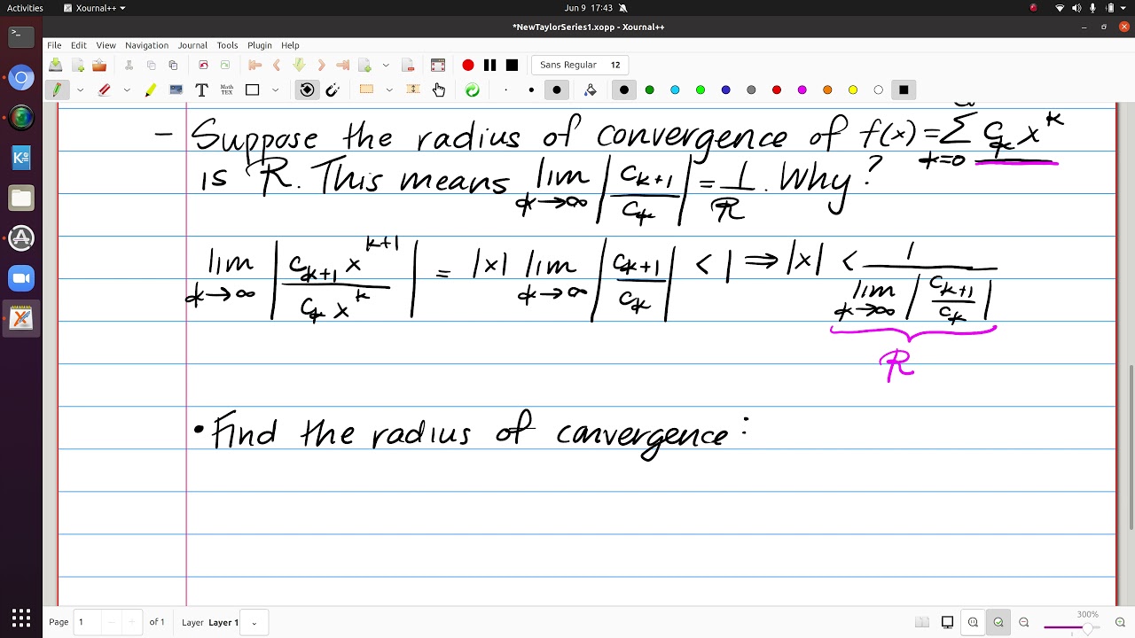Delete the current page icon
Screen dimensions: 1135x638
coord(408,65)
